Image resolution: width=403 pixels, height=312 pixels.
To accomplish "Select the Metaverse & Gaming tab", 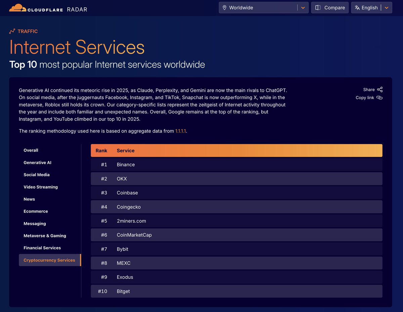I will tap(45, 236).
